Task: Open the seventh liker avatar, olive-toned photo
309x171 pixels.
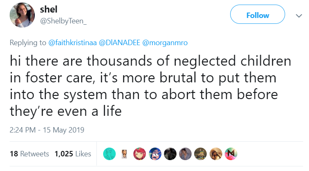Action: 199,154
